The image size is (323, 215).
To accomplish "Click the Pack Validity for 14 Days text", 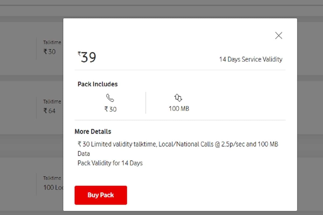I will (x=110, y=163).
